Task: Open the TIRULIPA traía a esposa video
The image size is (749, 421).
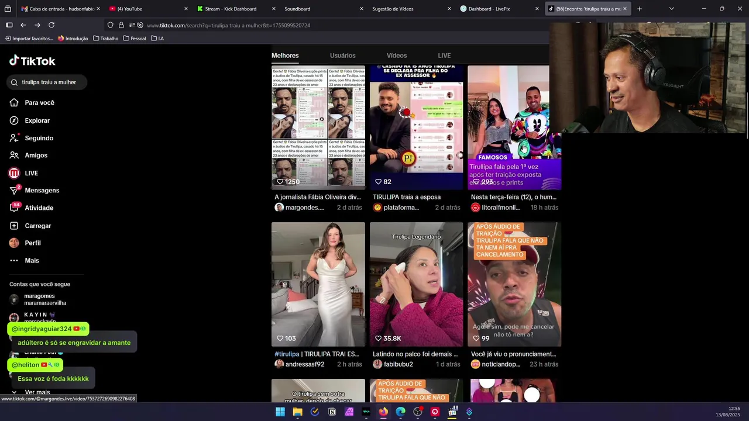Action: [x=416, y=127]
